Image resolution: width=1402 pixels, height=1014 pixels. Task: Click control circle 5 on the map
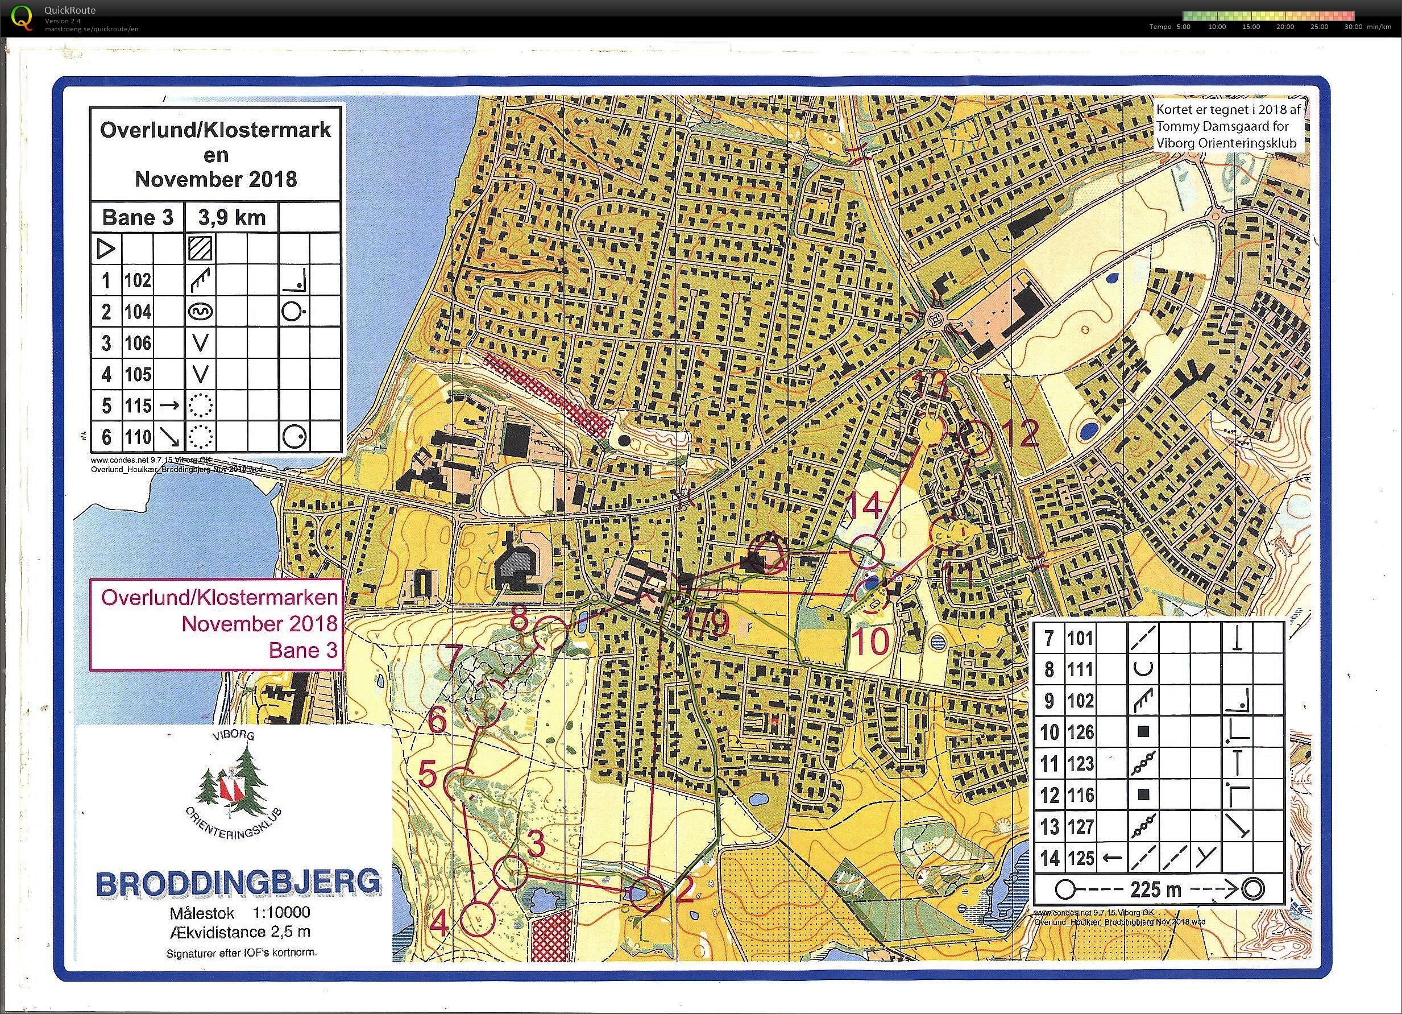click(x=461, y=784)
